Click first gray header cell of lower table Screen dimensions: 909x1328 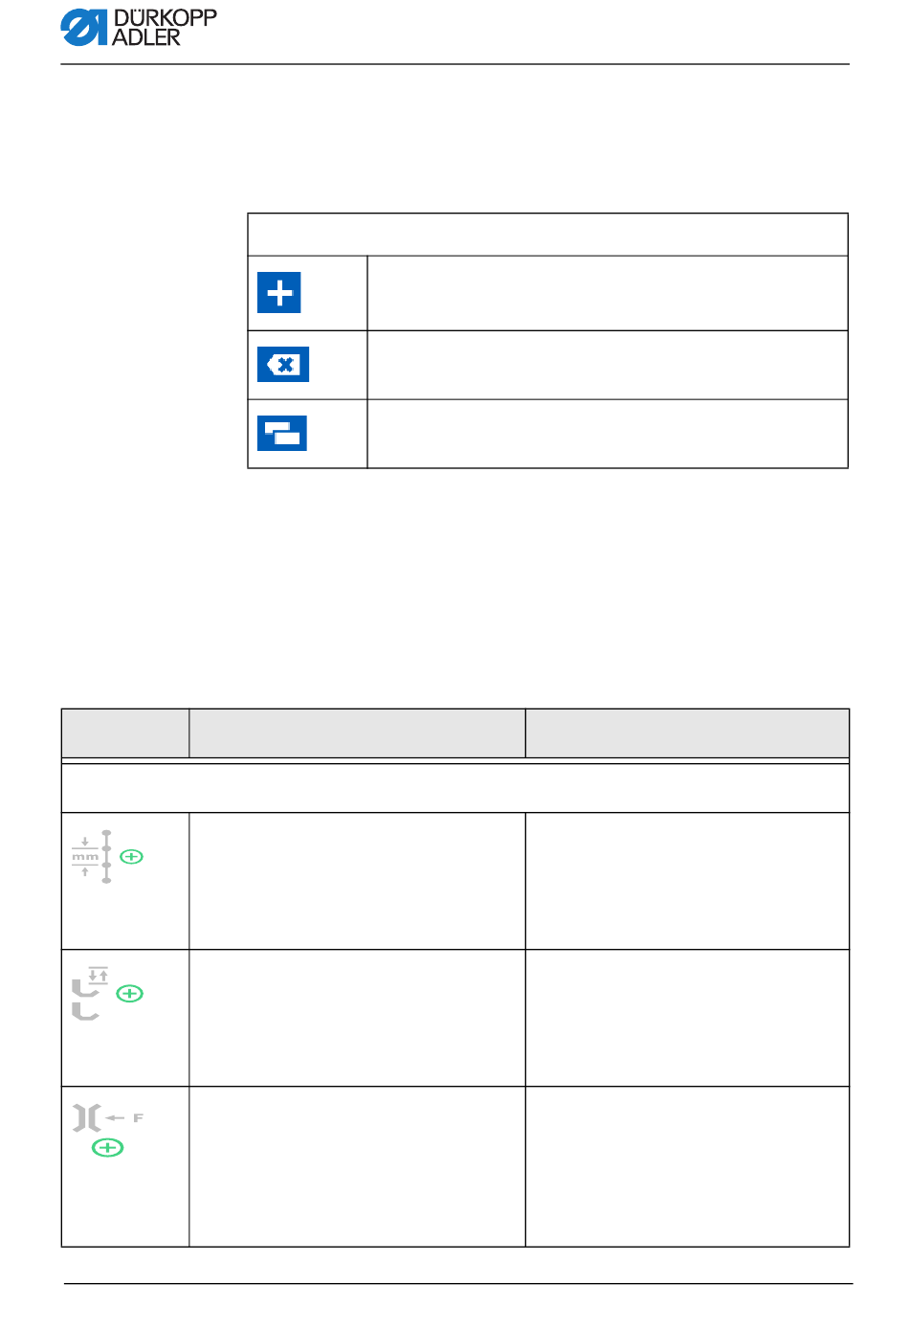(125, 733)
